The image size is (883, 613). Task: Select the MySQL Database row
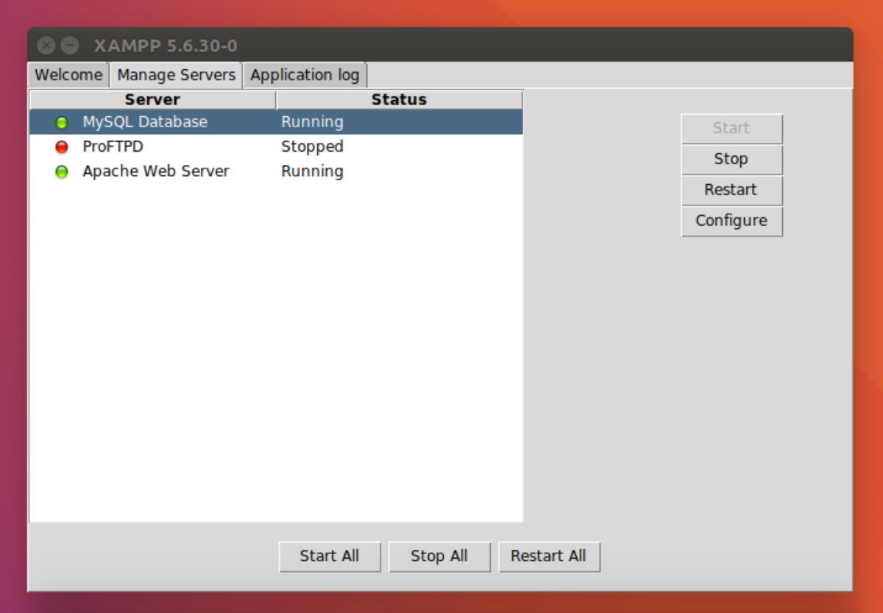point(277,122)
